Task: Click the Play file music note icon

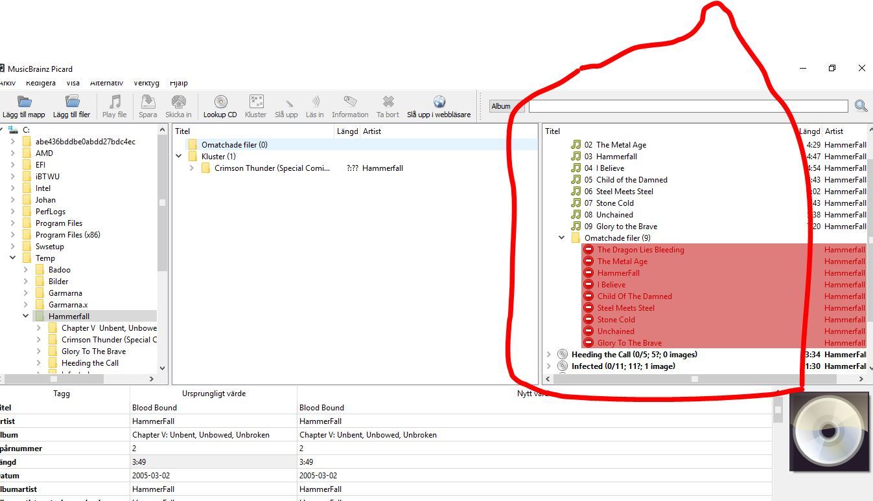Action: [115, 102]
